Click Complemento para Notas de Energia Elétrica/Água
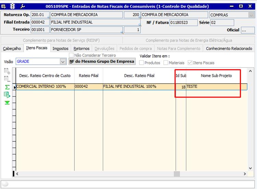This screenshot has width=257, height=189. click(x=189, y=40)
